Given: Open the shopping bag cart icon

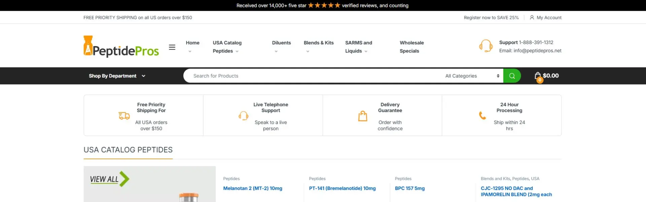Looking at the screenshot, I should point(538,76).
